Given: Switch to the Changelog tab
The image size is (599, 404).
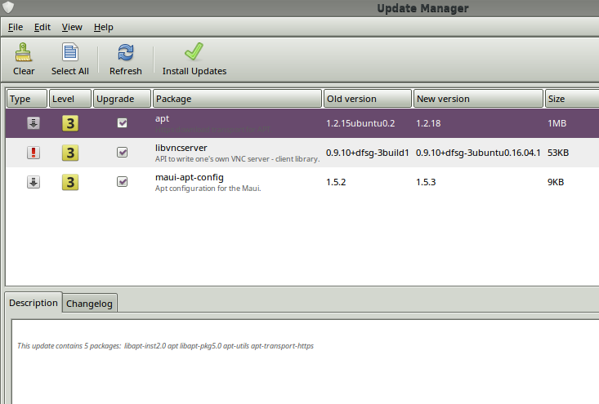Looking at the screenshot, I should click(91, 304).
